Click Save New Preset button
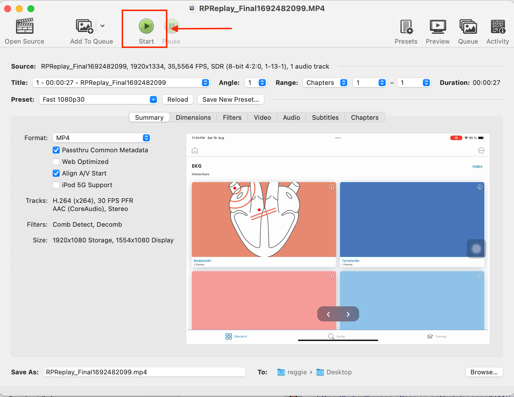 click(x=231, y=99)
